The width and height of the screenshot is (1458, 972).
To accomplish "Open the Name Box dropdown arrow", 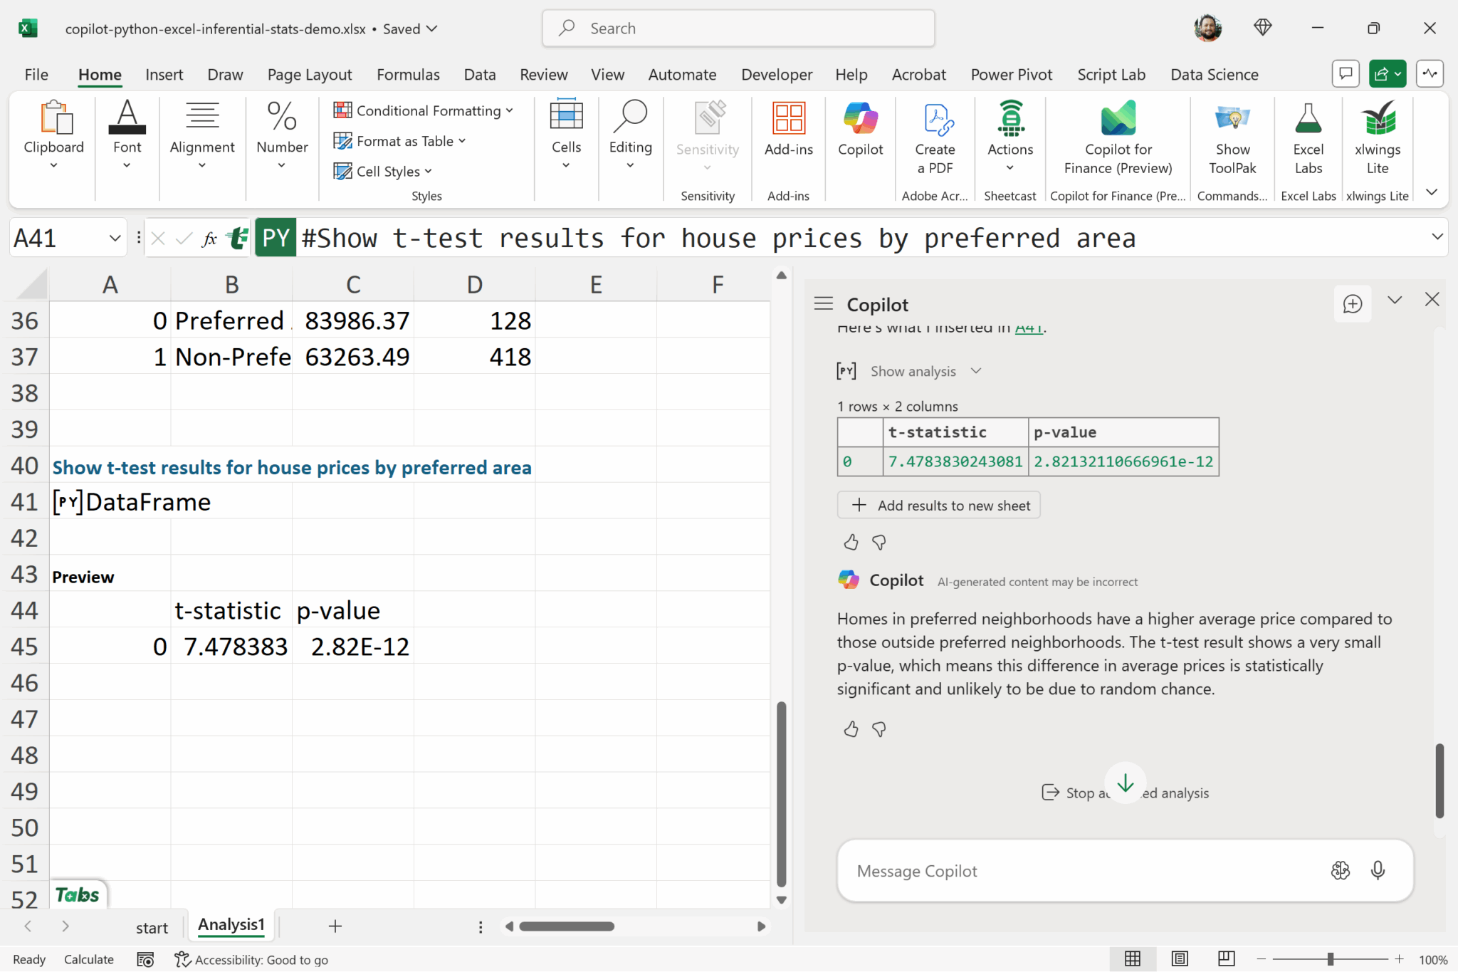I will coord(115,239).
